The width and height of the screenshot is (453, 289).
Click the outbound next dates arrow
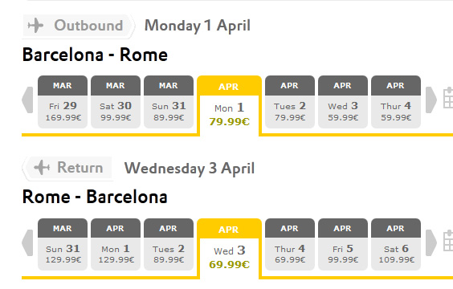tap(431, 100)
